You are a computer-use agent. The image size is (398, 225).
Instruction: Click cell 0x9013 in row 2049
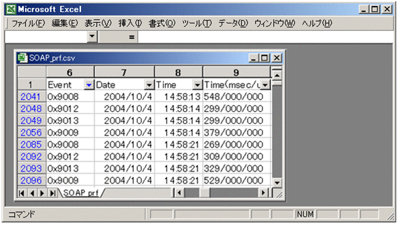point(70,120)
